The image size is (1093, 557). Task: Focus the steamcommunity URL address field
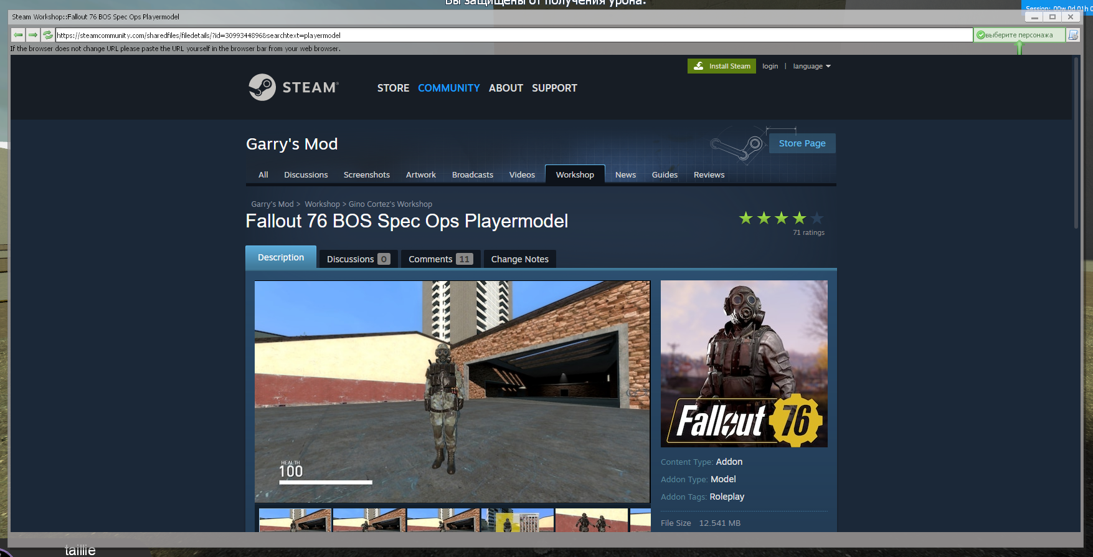click(x=514, y=35)
